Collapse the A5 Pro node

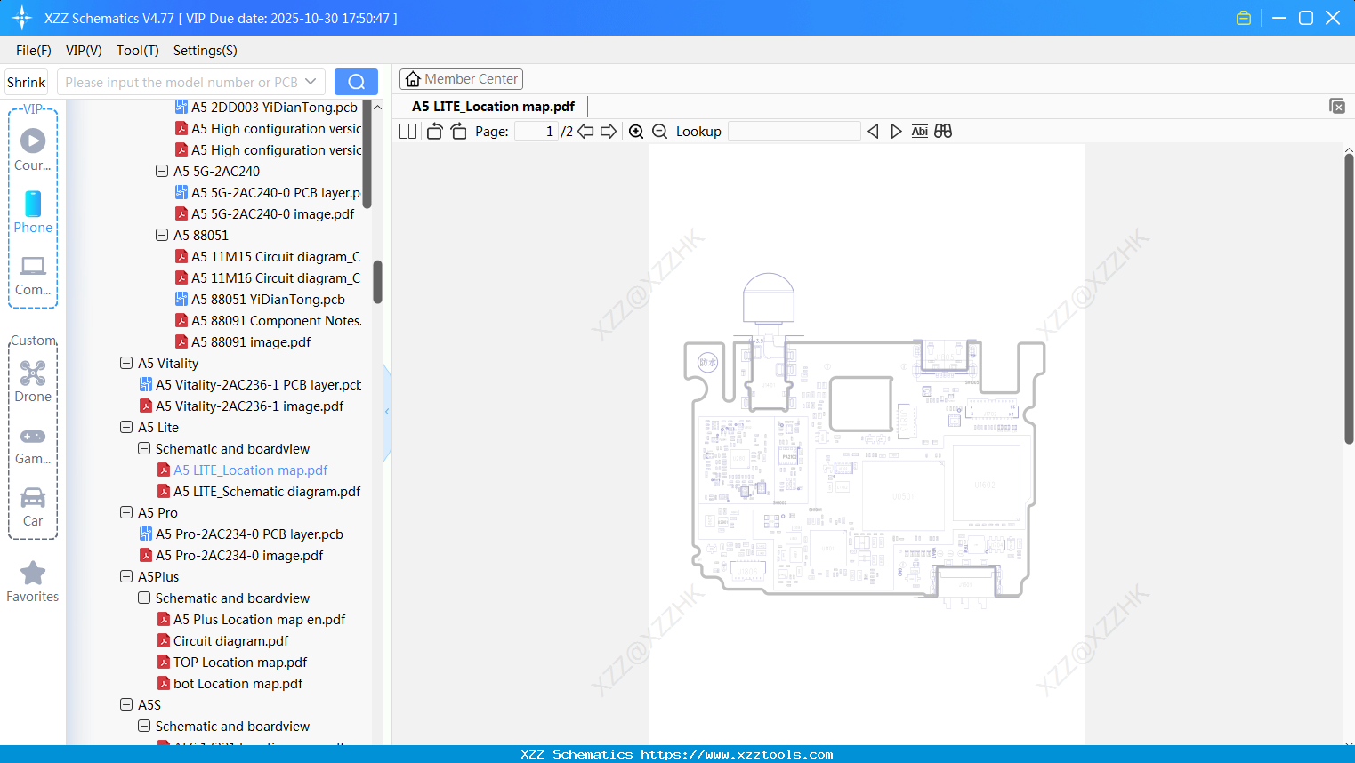(126, 512)
